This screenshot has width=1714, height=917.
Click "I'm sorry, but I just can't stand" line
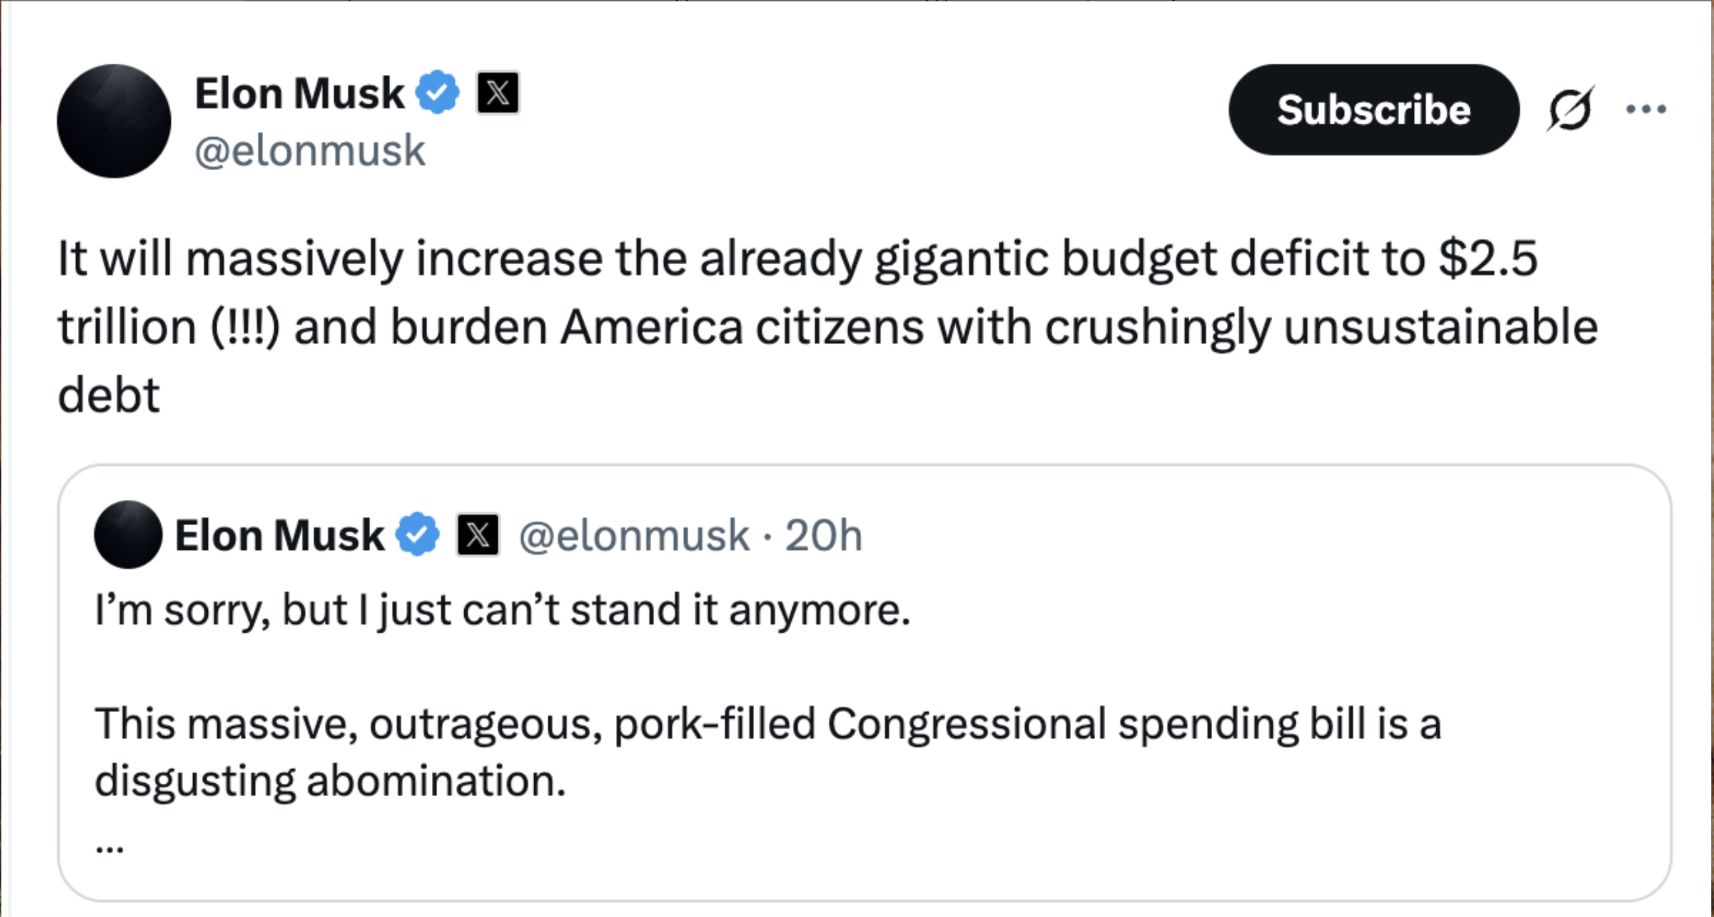pyautogui.click(x=502, y=610)
